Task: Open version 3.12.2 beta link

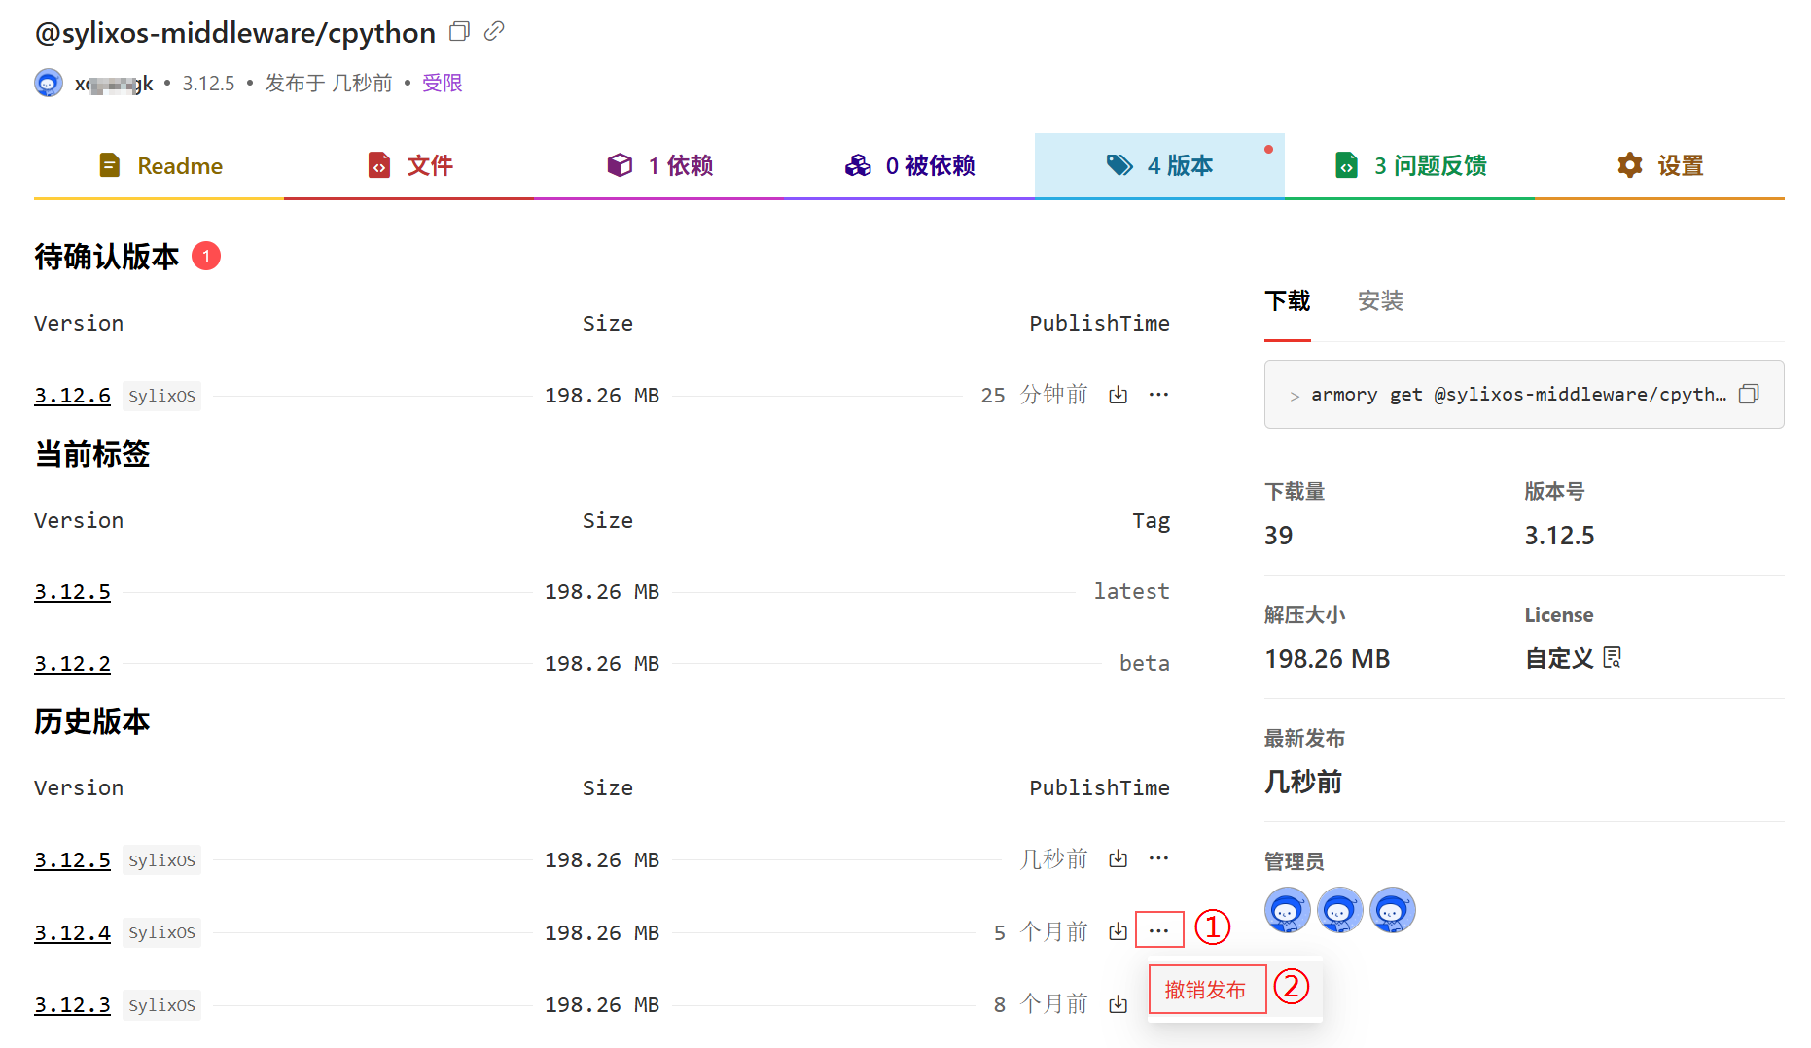Action: [73, 664]
